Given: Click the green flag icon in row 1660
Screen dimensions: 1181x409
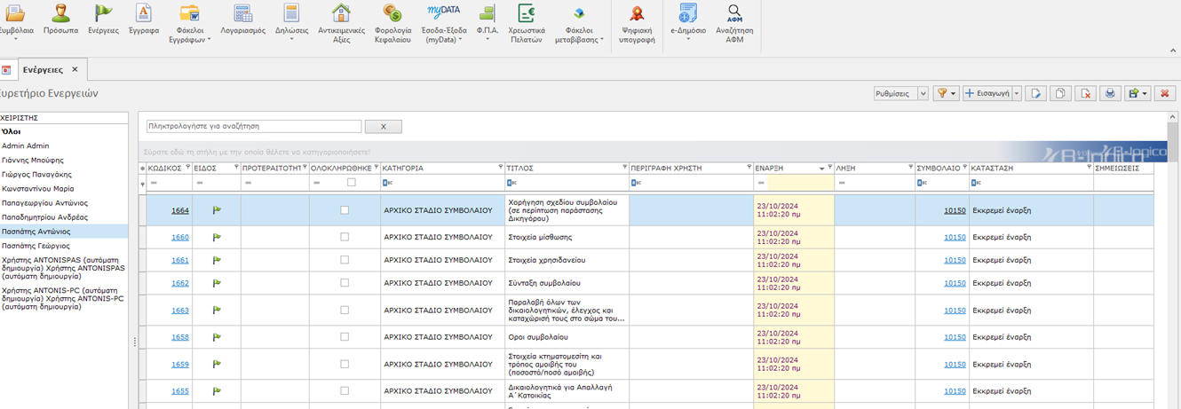Looking at the screenshot, I should click(x=217, y=237).
